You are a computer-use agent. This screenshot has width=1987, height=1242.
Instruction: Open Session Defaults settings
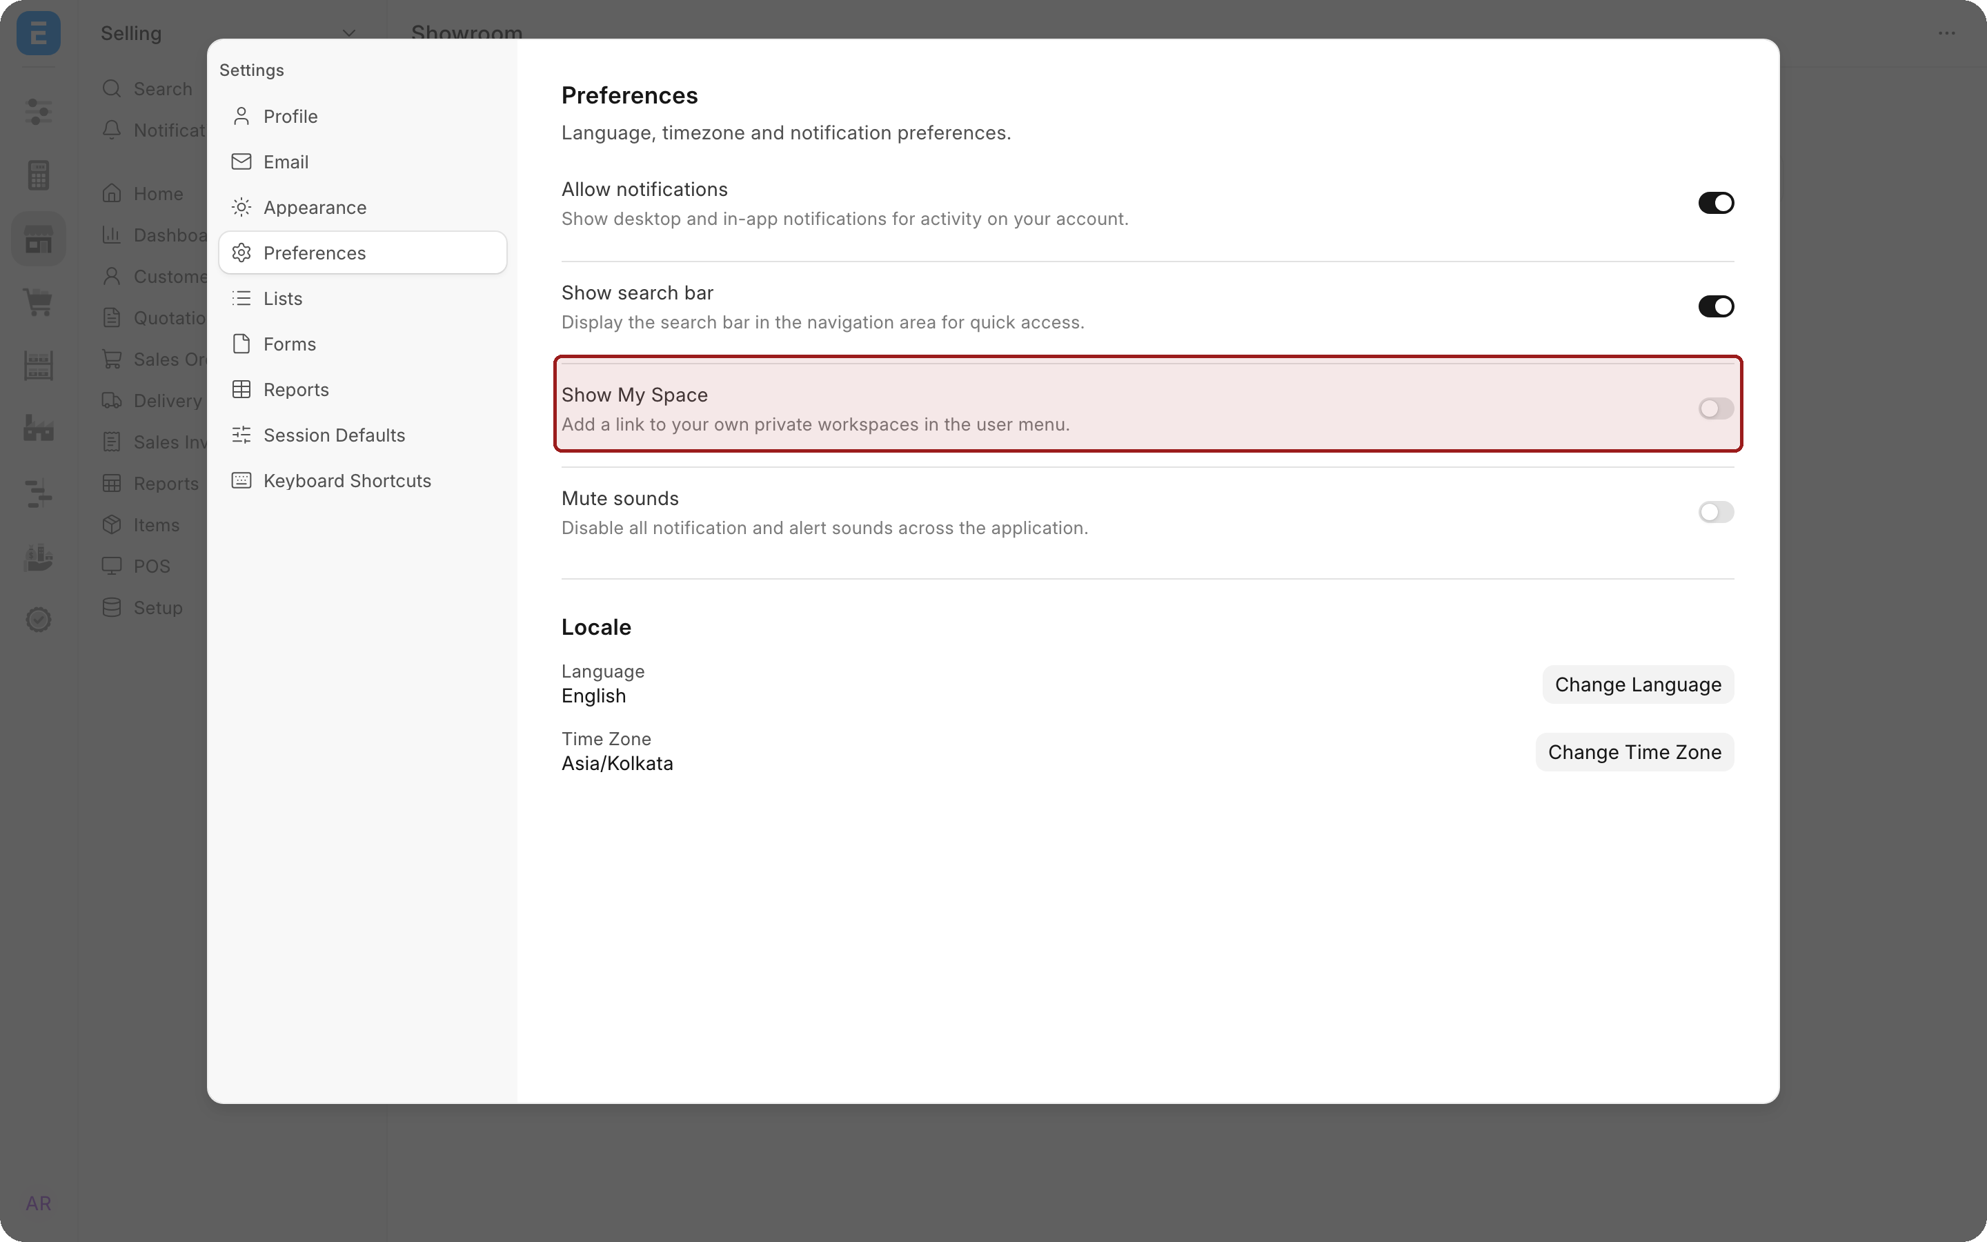pos(362,435)
